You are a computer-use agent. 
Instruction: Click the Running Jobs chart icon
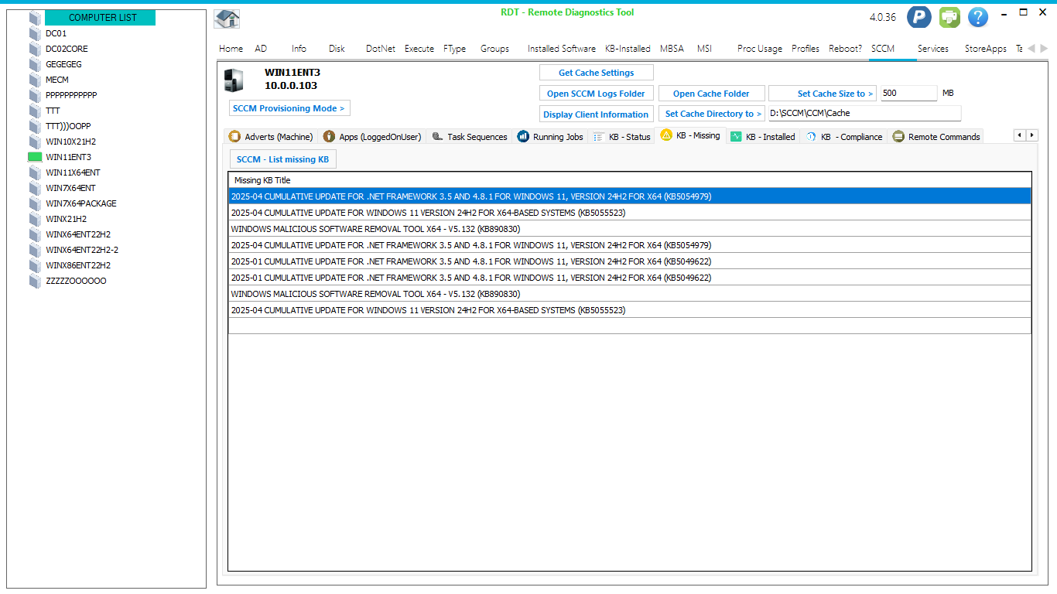click(x=523, y=136)
